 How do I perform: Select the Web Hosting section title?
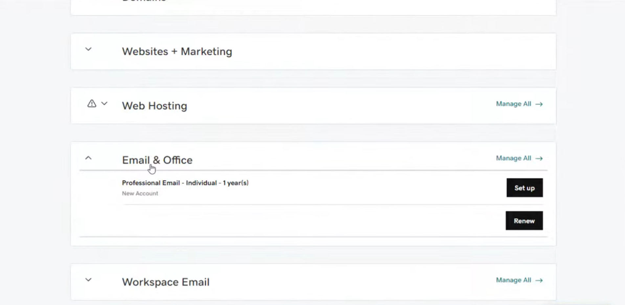tap(154, 105)
